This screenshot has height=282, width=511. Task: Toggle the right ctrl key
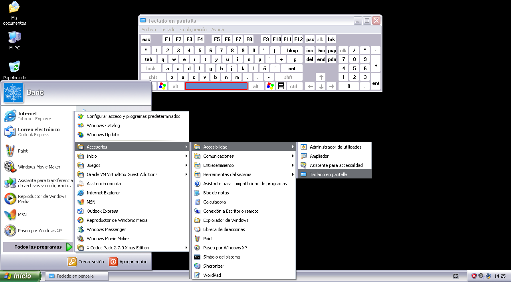294,86
